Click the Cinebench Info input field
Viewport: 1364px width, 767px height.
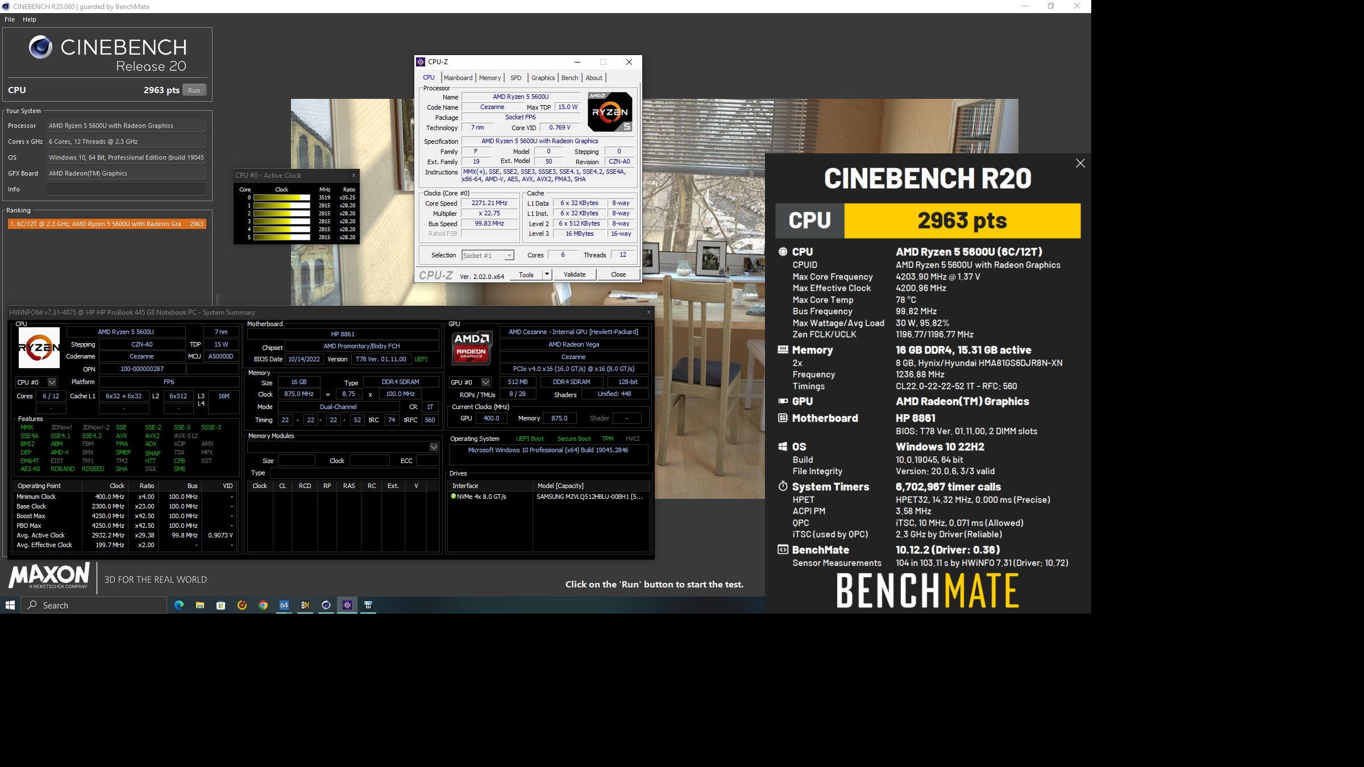(126, 189)
